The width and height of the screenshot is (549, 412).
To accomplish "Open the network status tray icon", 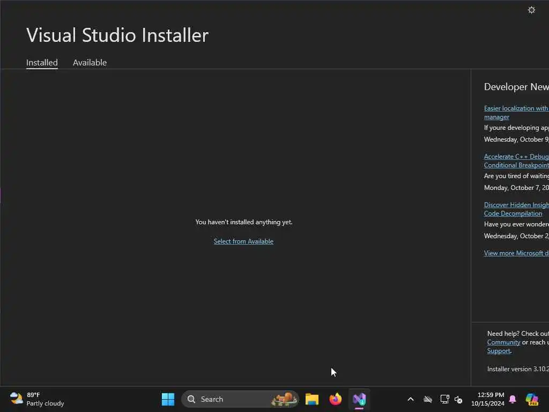I will (444, 399).
